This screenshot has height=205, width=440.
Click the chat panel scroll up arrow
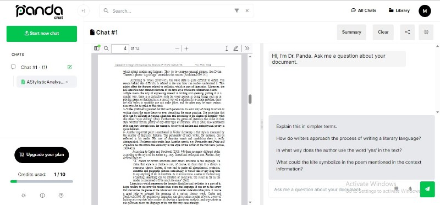pos(437,46)
